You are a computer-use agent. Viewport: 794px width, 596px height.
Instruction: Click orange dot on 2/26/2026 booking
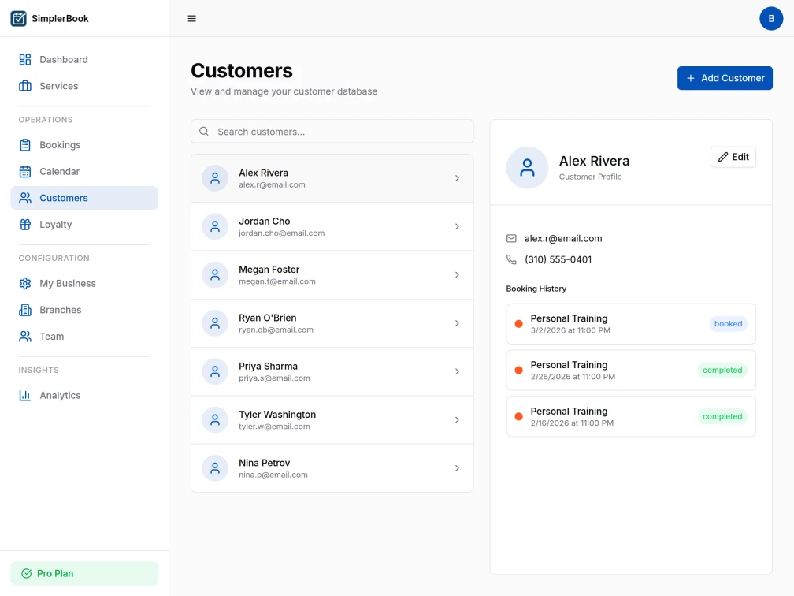pos(518,370)
